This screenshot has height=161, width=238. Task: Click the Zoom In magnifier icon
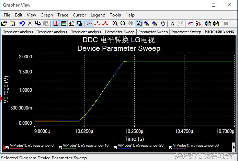click(115, 24)
